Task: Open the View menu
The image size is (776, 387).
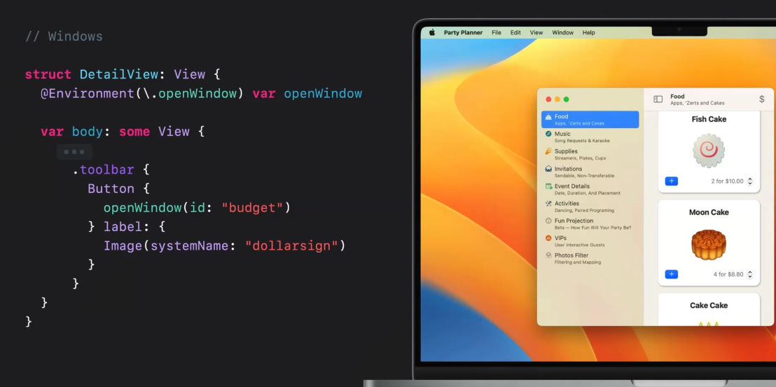Action: 536,33
